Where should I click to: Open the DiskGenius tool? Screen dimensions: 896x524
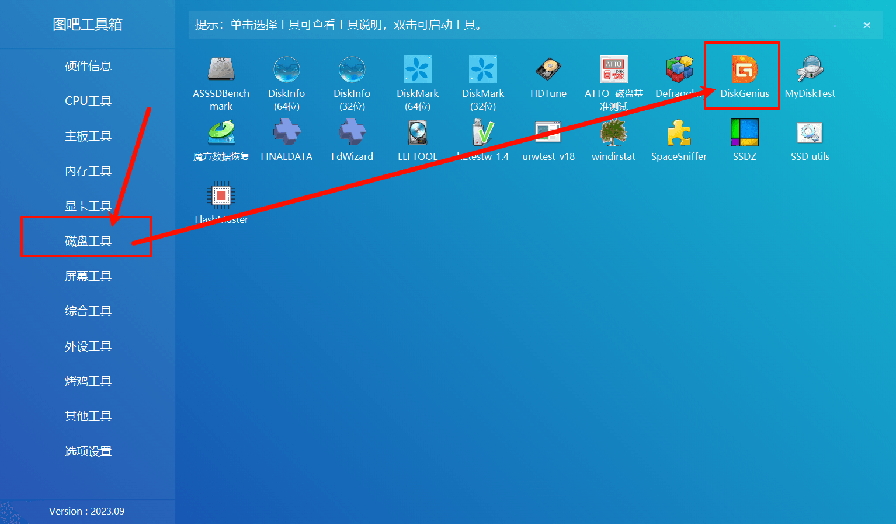[744, 71]
